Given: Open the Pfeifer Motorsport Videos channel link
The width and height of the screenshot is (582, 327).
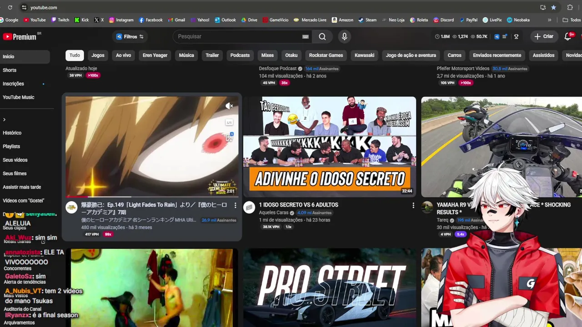Looking at the screenshot, I should (463, 69).
